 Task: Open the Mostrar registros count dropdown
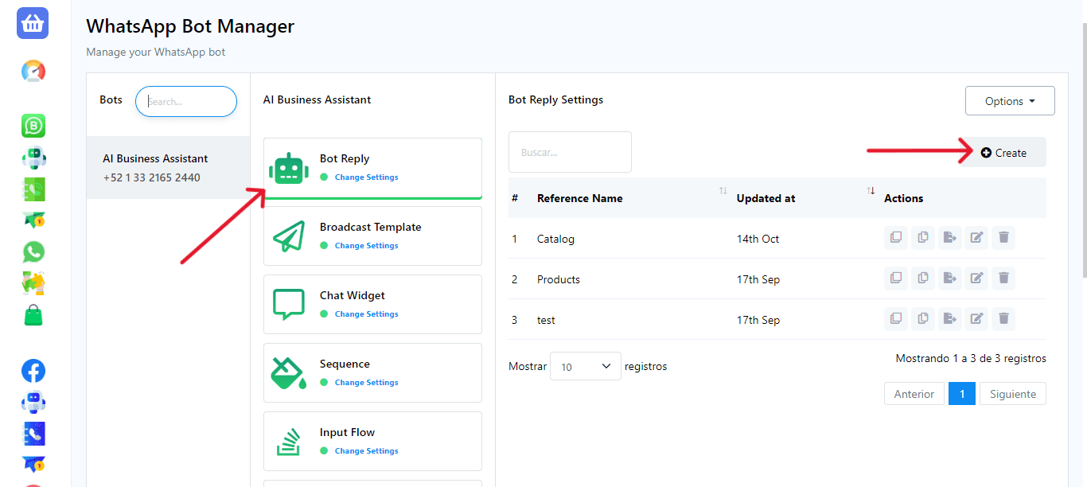coord(585,366)
